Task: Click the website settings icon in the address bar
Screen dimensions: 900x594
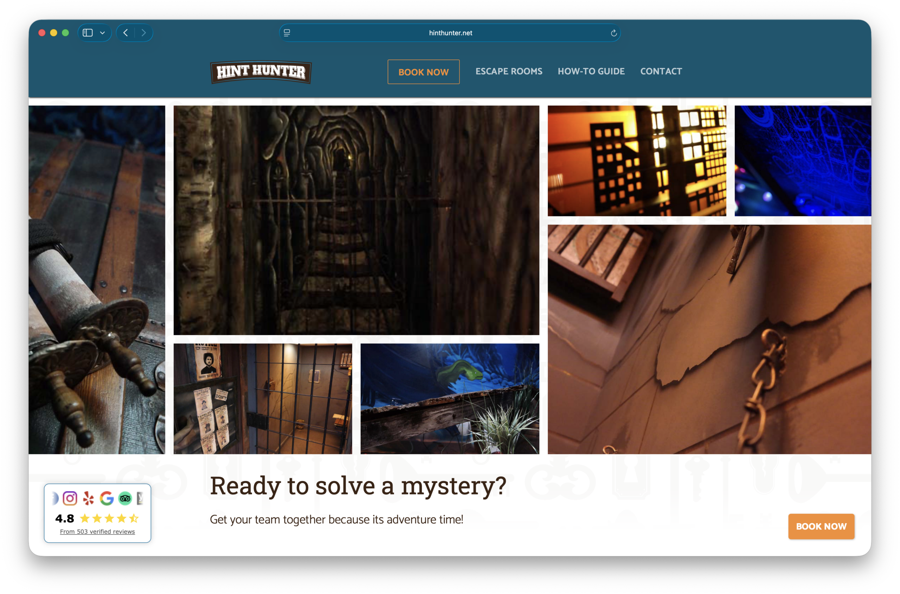Action: pyautogui.click(x=288, y=33)
